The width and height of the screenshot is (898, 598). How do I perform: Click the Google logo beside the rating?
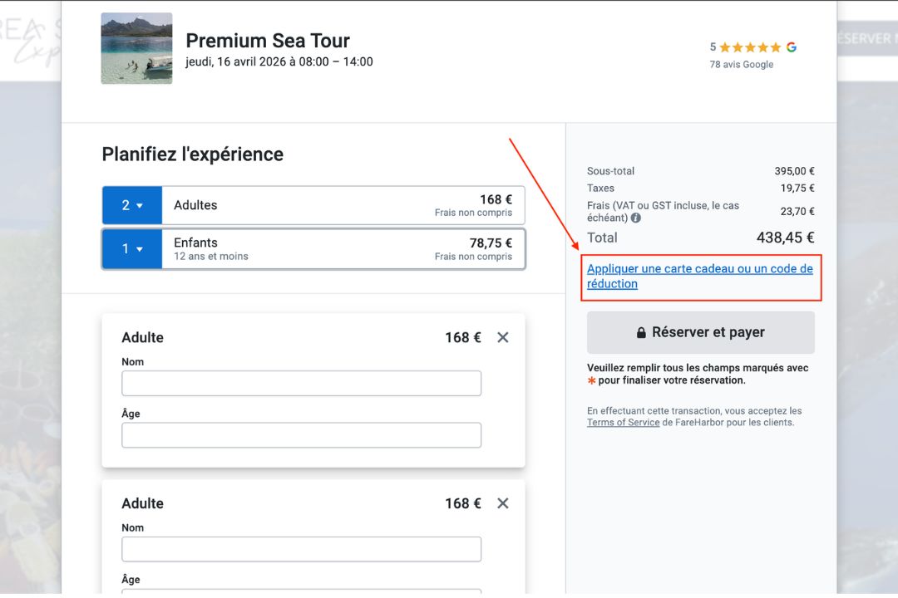coord(792,47)
